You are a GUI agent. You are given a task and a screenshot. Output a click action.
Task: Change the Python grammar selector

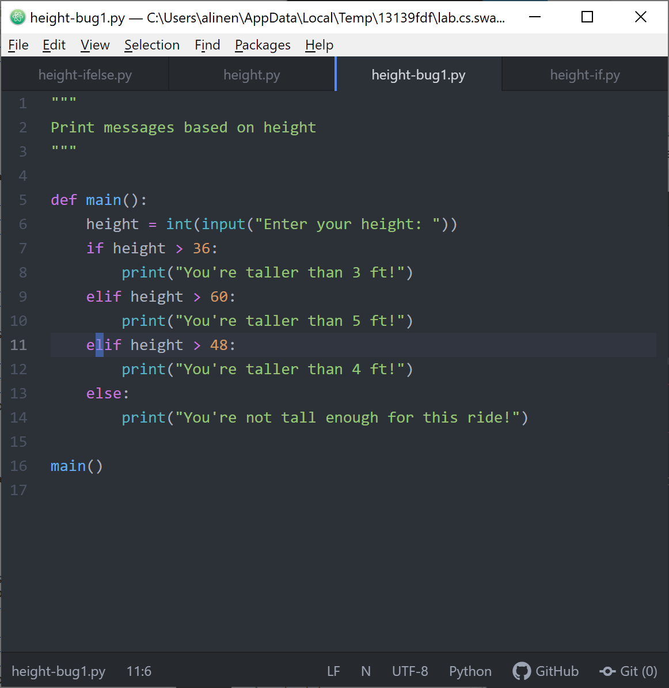coord(470,671)
